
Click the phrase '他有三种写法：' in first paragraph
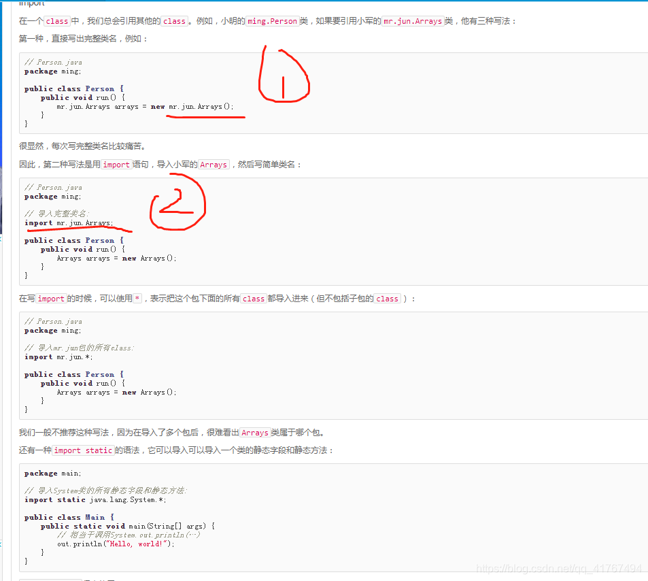(488, 21)
